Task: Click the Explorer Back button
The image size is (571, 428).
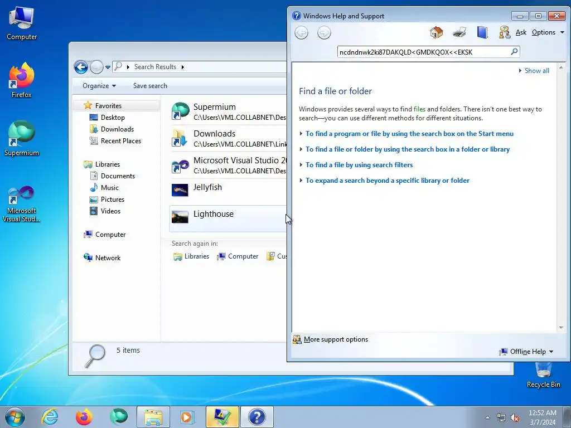Action: tap(81, 67)
